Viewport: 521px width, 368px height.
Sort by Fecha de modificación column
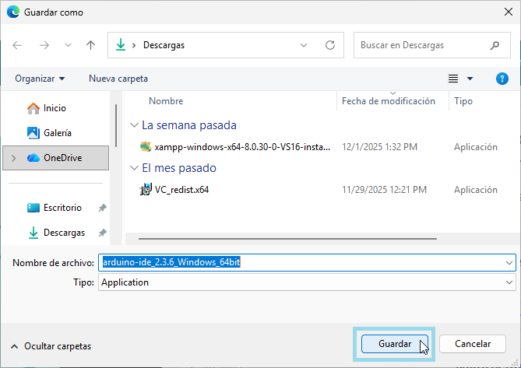(x=389, y=101)
